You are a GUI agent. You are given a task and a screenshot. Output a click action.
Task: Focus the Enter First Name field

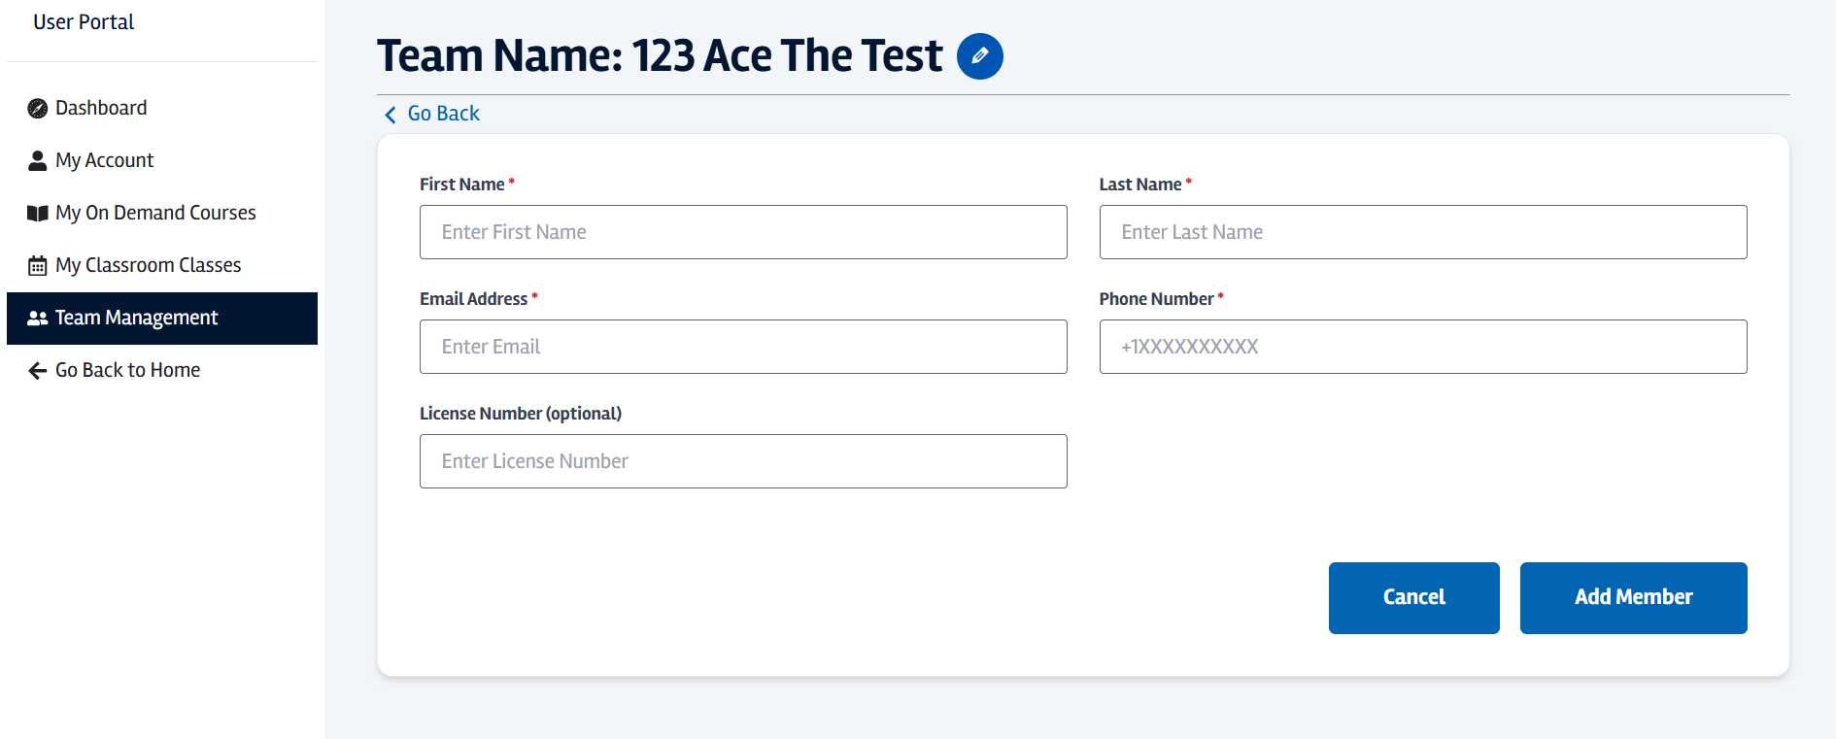click(743, 232)
